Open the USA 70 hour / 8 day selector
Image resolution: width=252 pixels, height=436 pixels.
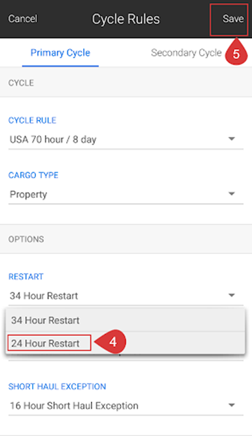126,139
